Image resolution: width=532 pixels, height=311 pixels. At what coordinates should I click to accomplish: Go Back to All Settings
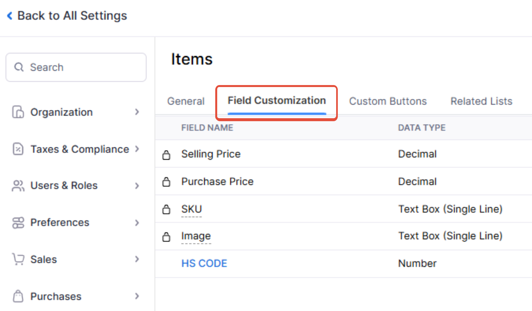click(x=72, y=15)
